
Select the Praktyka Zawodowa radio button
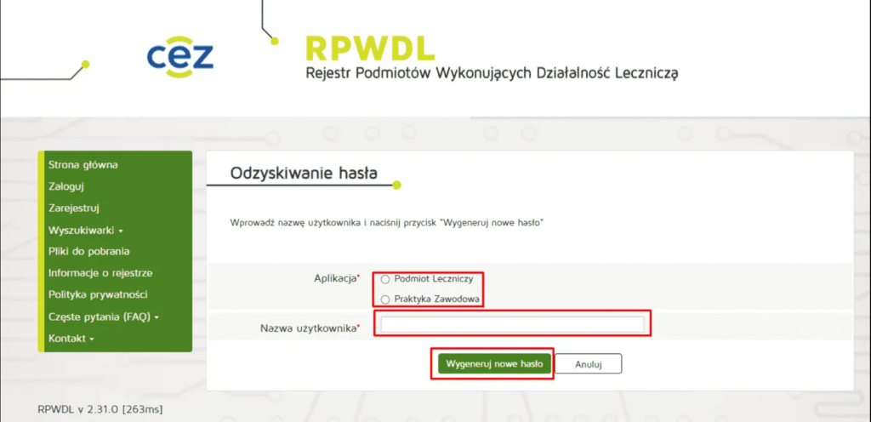coord(385,299)
